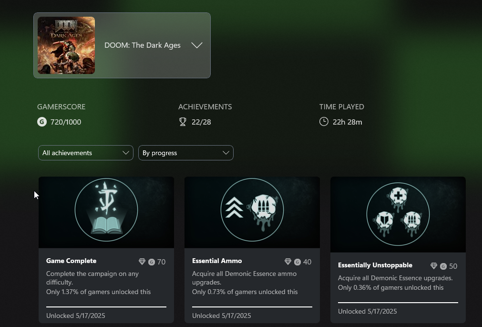Screen dimensions: 482x327
Task: Click "Only 0.73% of gamers unlocked this"
Action: click(x=245, y=292)
